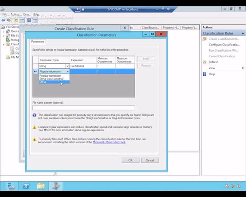Choose String (case-sensitive) from dropdown list

tap(54, 79)
